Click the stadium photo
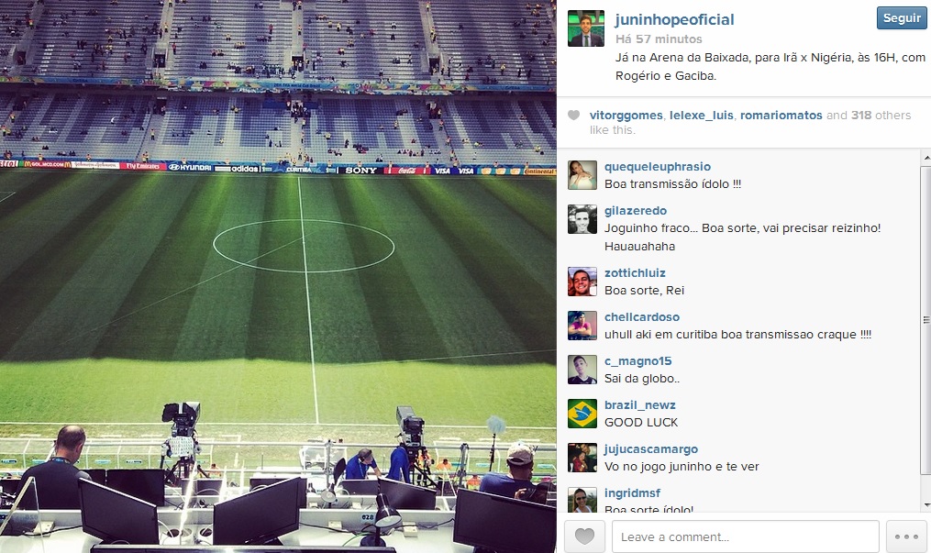 click(278, 277)
